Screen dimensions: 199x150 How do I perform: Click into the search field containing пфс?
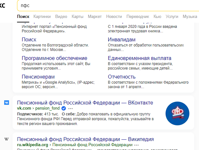click(x=108, y=5)
